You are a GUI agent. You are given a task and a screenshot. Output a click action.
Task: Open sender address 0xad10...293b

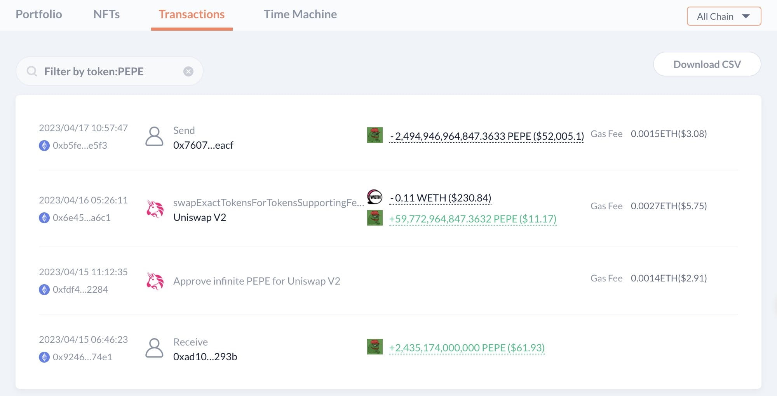(x=205, y=357)
